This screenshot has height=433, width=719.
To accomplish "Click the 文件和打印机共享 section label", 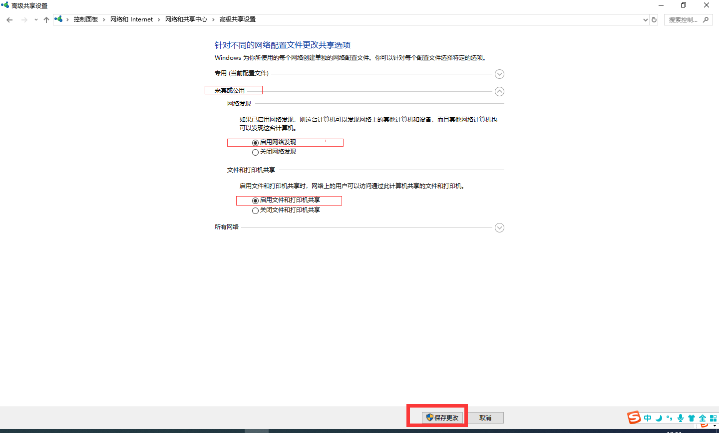I will pyautogui.click(x=251, y=170).
